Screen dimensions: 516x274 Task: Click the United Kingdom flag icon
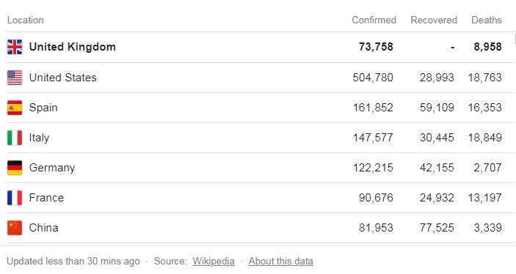15,47
